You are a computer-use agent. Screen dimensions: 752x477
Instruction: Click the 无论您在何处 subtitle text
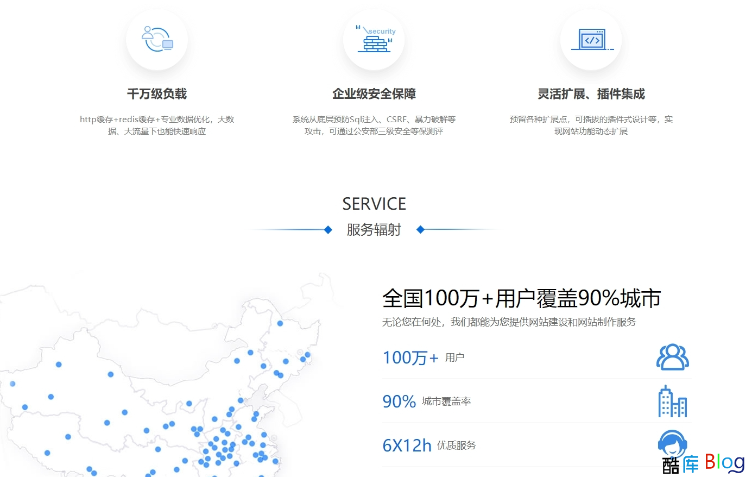pos(509,322)
